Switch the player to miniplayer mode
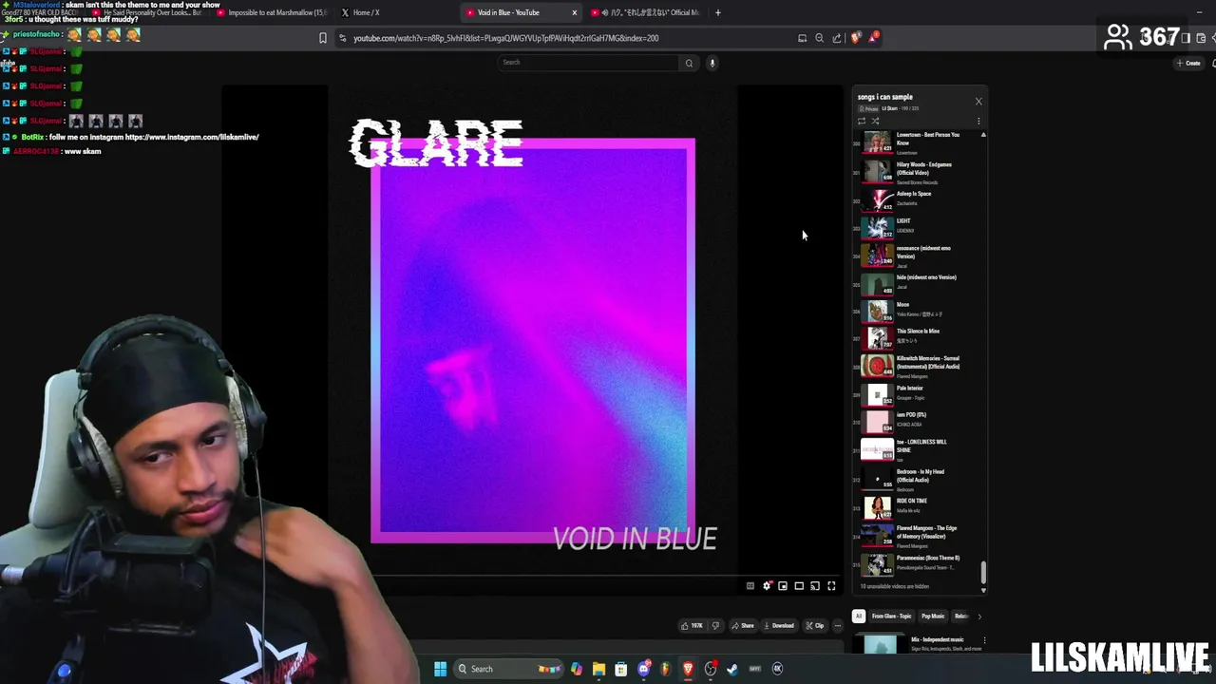1216x684 pixels. click(x=783, y=586)
